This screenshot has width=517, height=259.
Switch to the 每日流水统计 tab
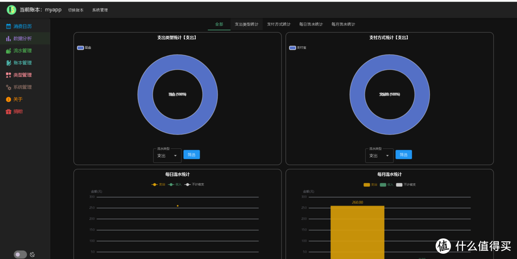[x=311, y=24]
